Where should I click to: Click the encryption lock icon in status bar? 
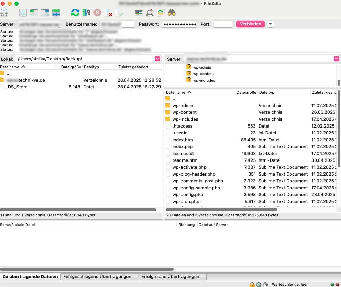(x=252, y=284)
